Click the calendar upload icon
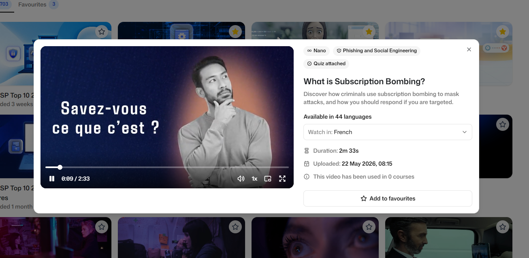Viewport: 529px width, 258px height. 307,164
